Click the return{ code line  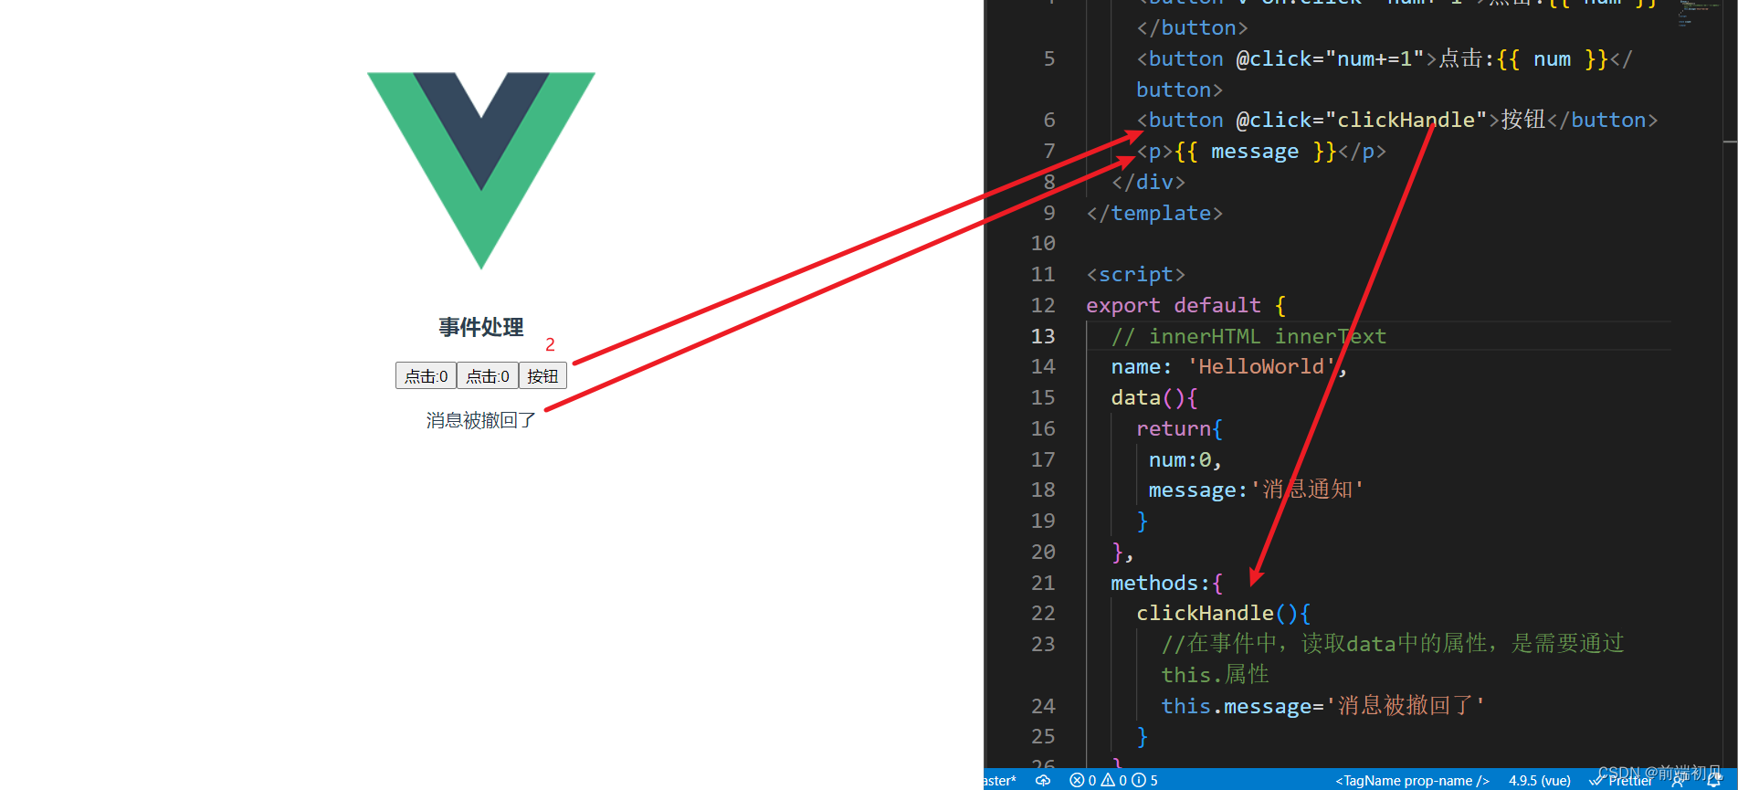(1179, 428)
